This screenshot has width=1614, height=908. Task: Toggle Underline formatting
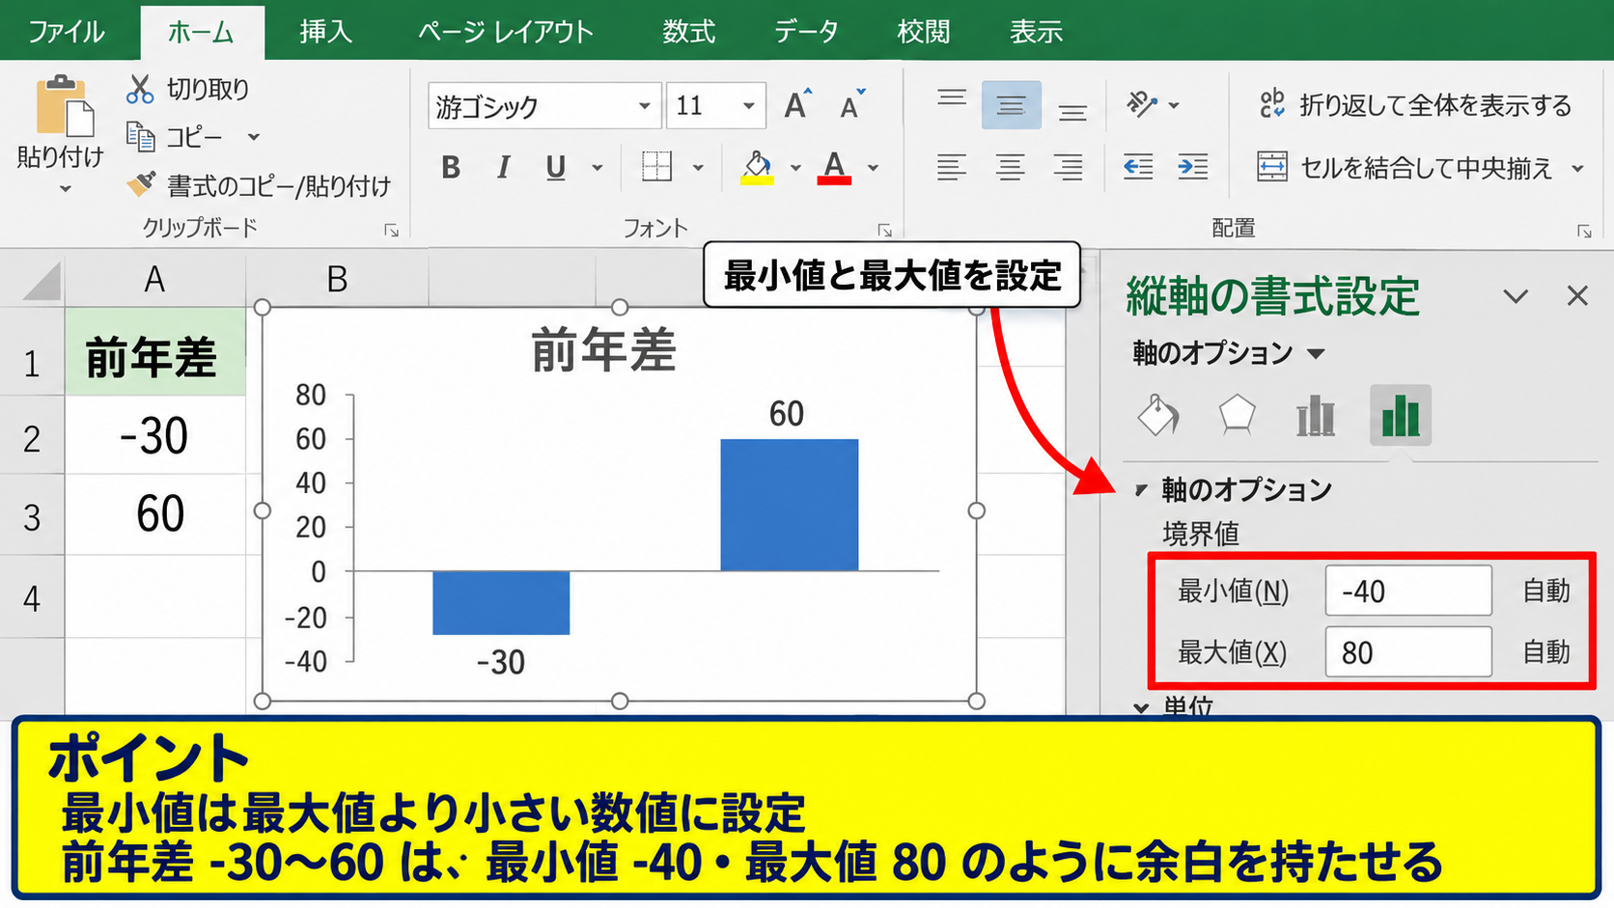coord(555,167)
